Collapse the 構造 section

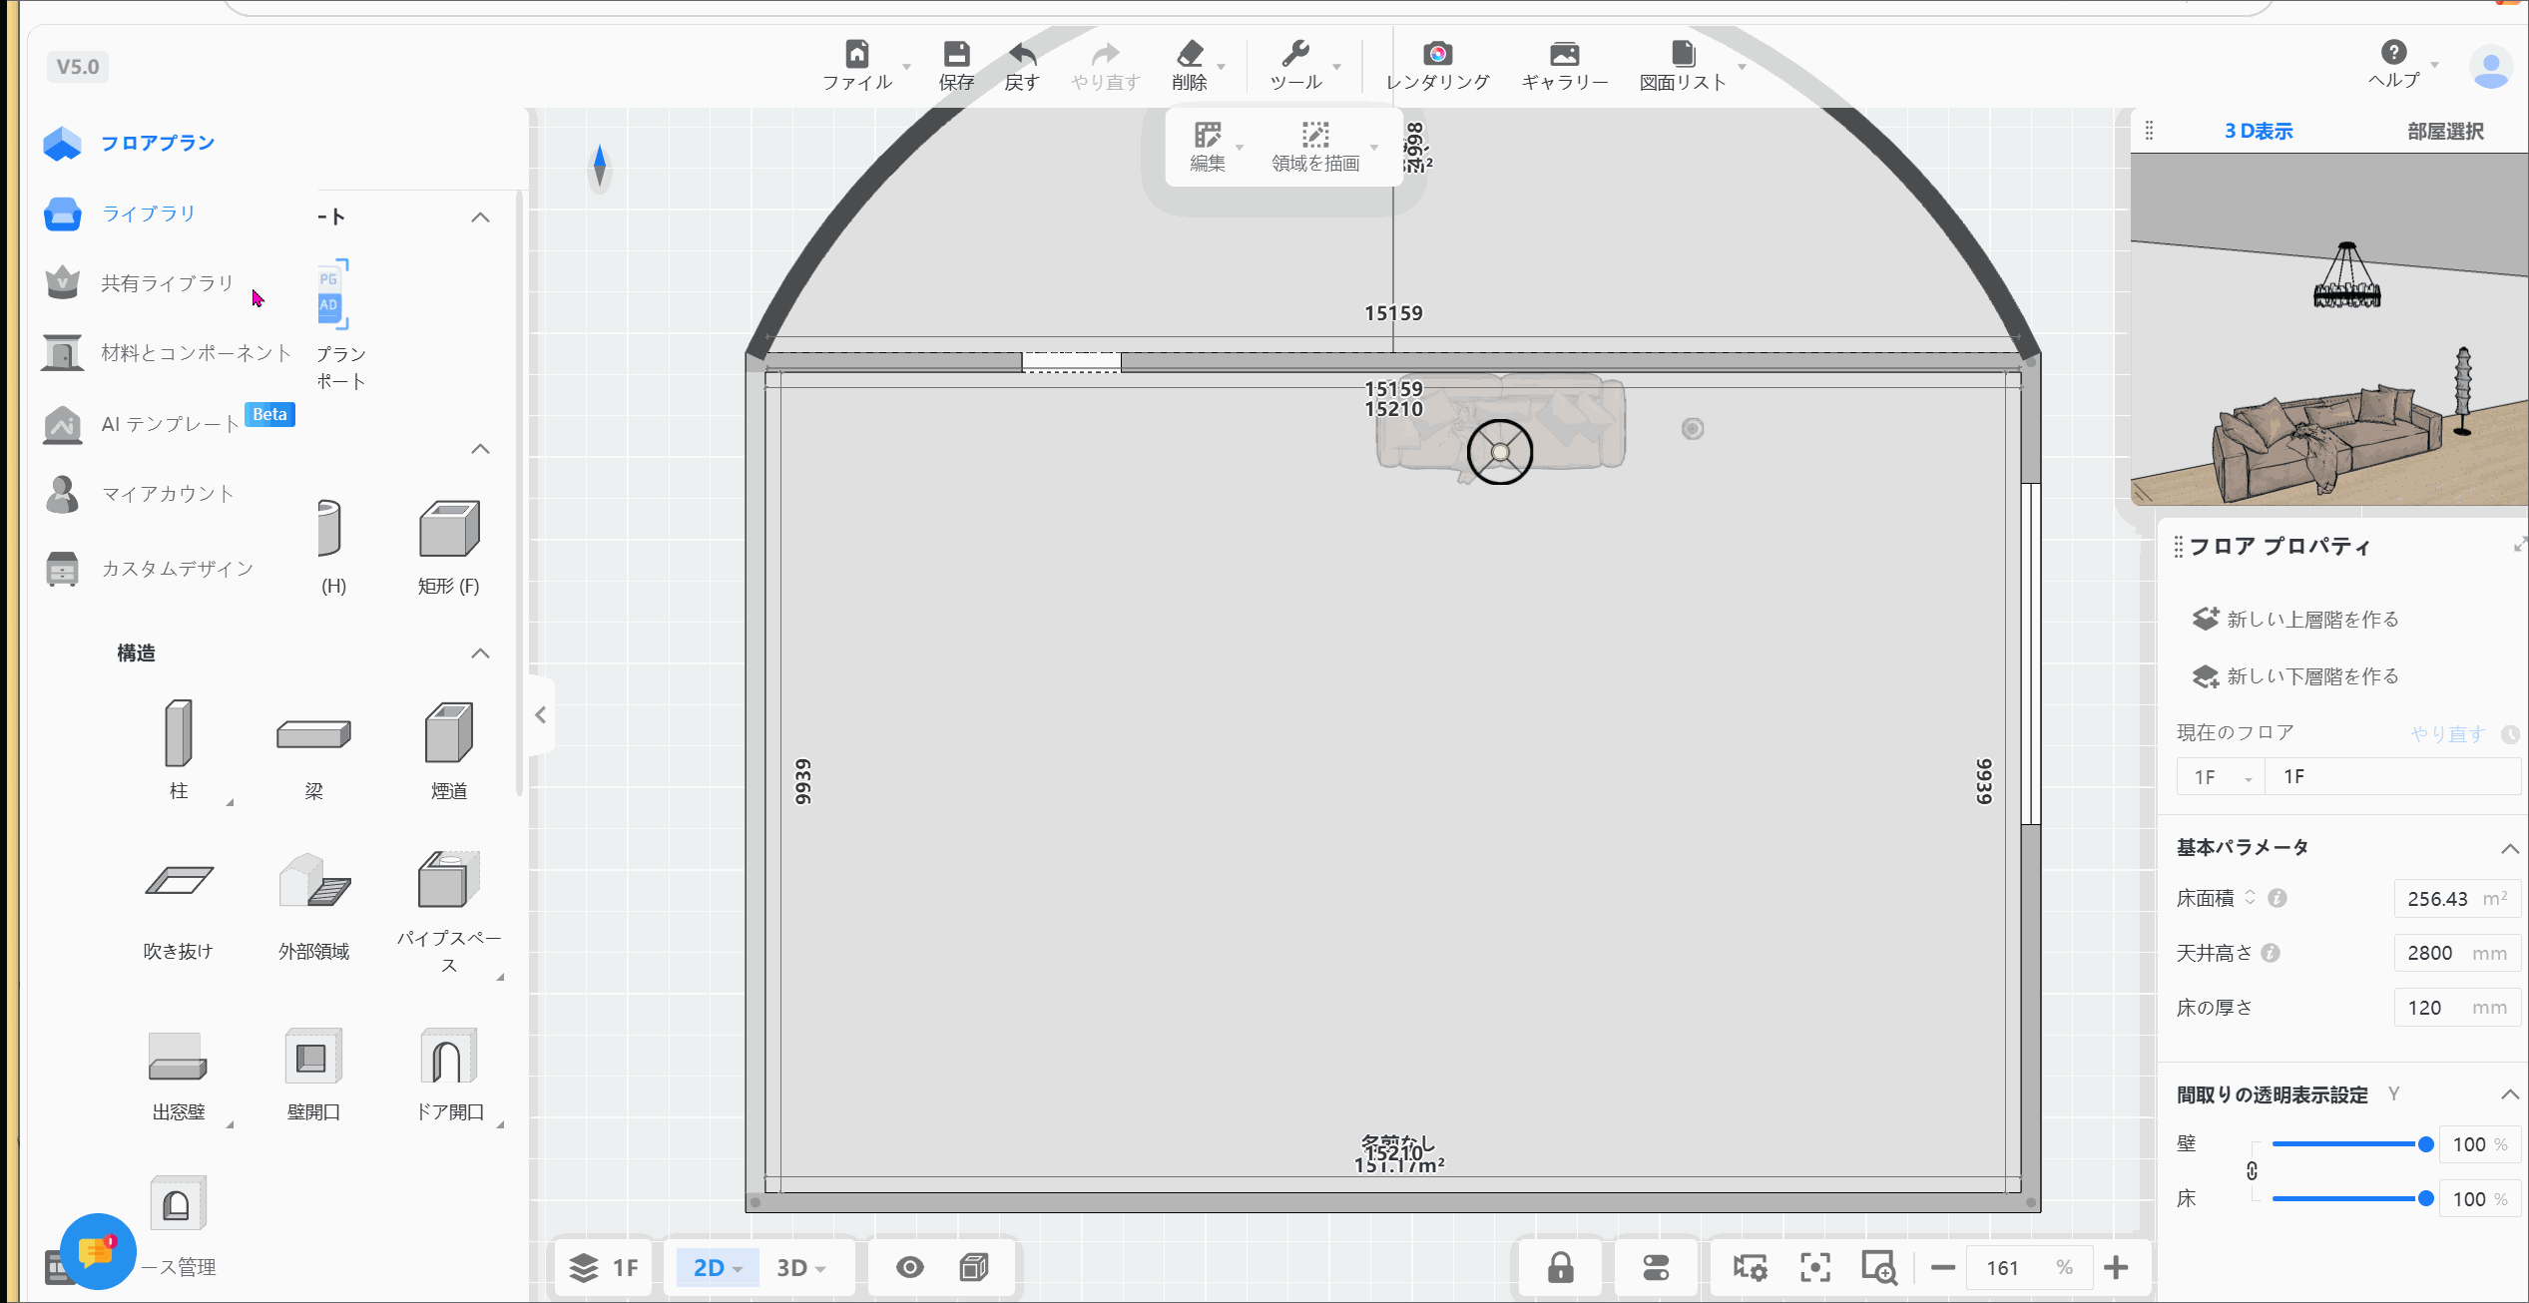480,653
